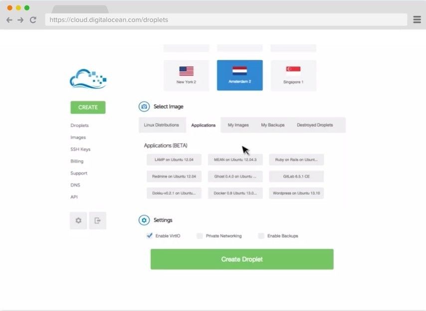Click the DigitalOcean cloud logo
426x311 pixels.
tap(88, 78)
